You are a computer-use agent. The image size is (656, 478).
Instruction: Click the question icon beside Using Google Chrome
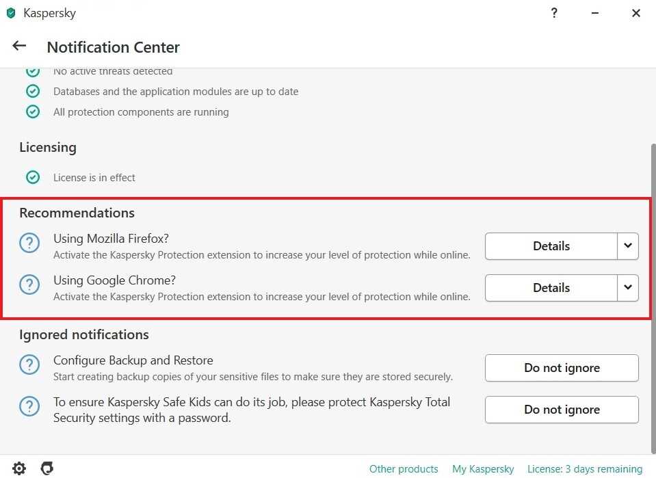(29, 285)
